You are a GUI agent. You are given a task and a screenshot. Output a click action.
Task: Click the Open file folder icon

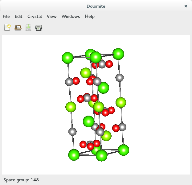click(18, 28)
